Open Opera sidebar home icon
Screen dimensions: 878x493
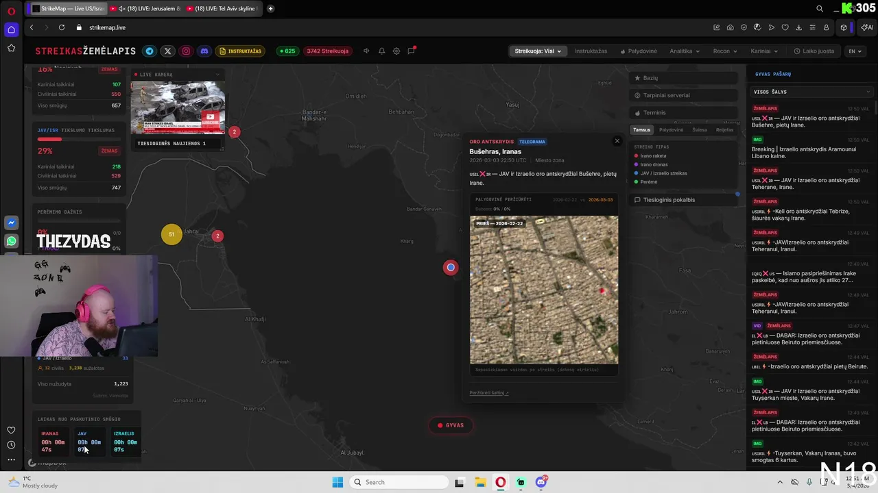click(x=11, y=29)
